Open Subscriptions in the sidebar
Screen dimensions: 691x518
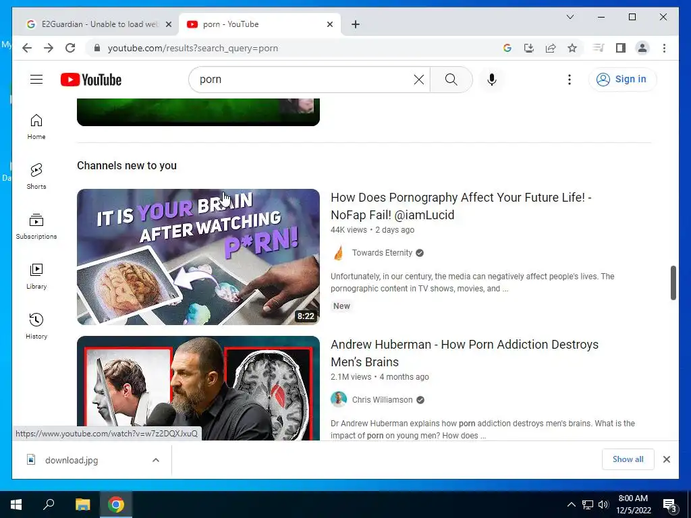(x=36, y=227)
